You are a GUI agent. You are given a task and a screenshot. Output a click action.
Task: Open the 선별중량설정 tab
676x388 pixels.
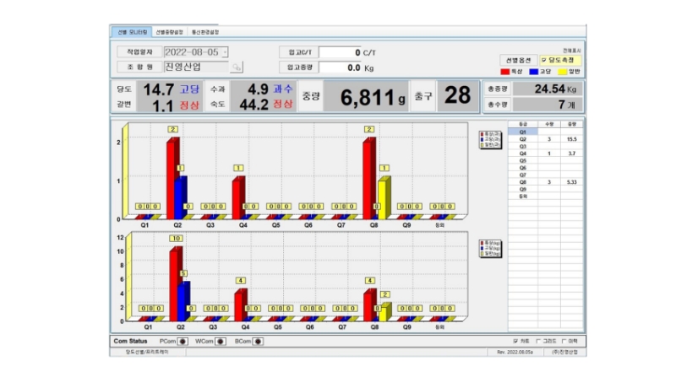click(x=169, y=32)
